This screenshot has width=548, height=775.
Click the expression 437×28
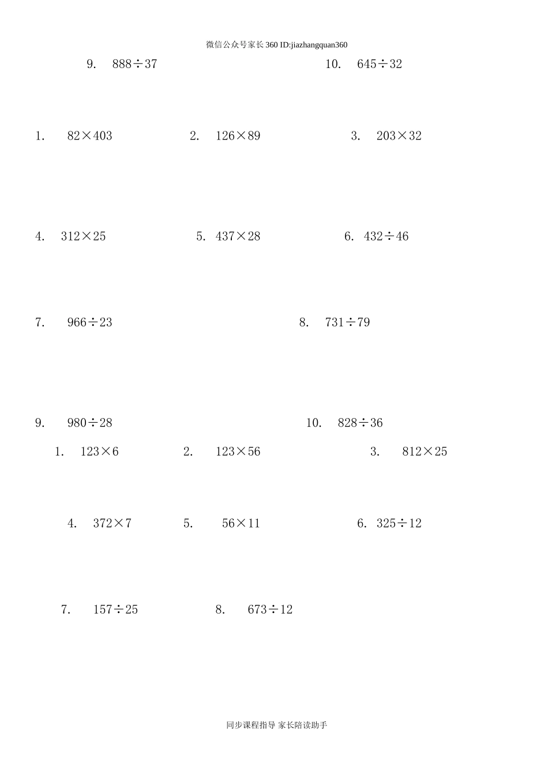[x=238, y=236]
